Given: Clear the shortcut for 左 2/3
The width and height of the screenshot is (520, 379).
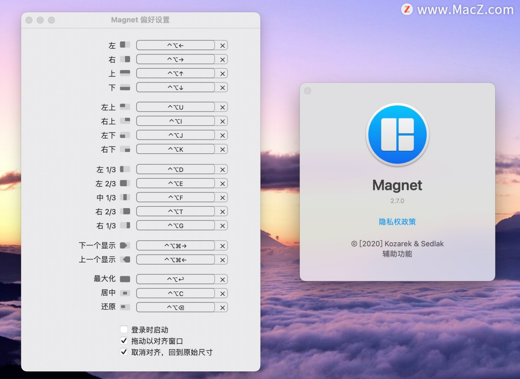Looking at the screenshot, I should tap(222, 184).
